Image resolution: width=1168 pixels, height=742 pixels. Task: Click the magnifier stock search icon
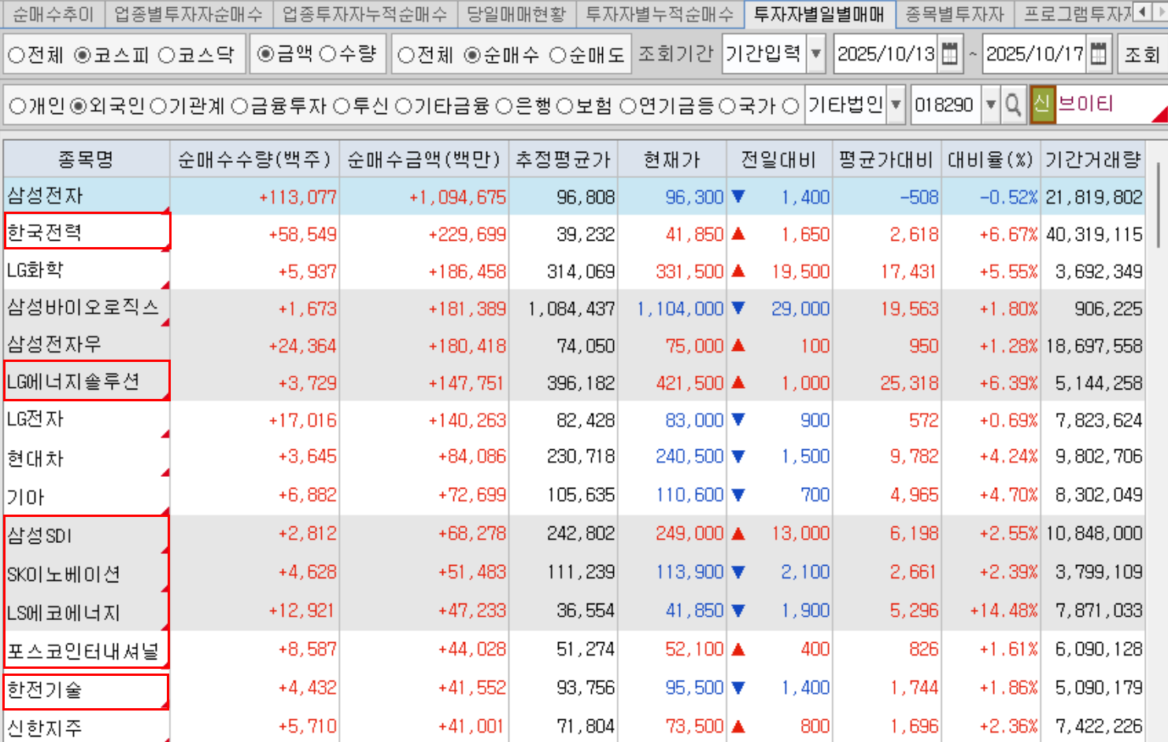pos(1013,105)
